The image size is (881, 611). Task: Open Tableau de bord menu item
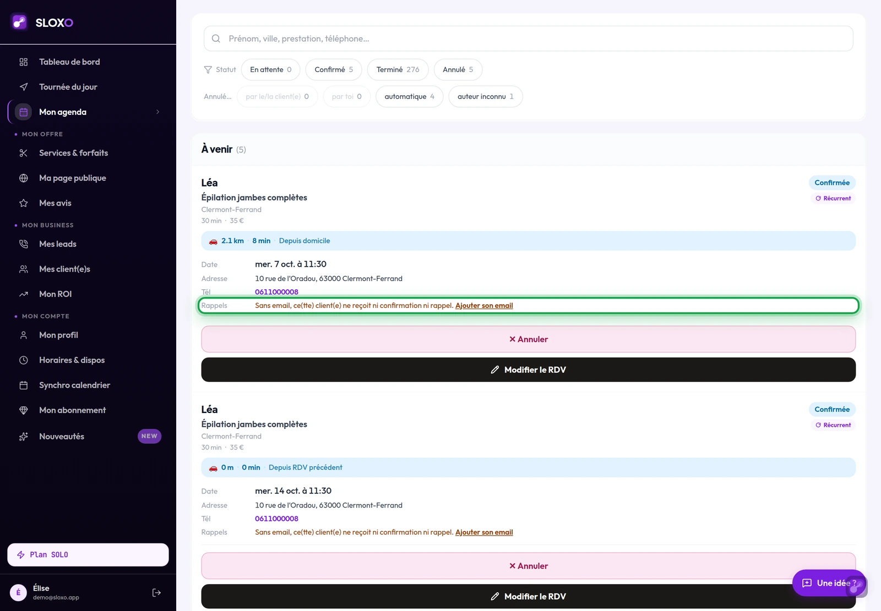pos(88,62)
